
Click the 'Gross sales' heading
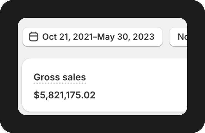click(x=60, y=77)
